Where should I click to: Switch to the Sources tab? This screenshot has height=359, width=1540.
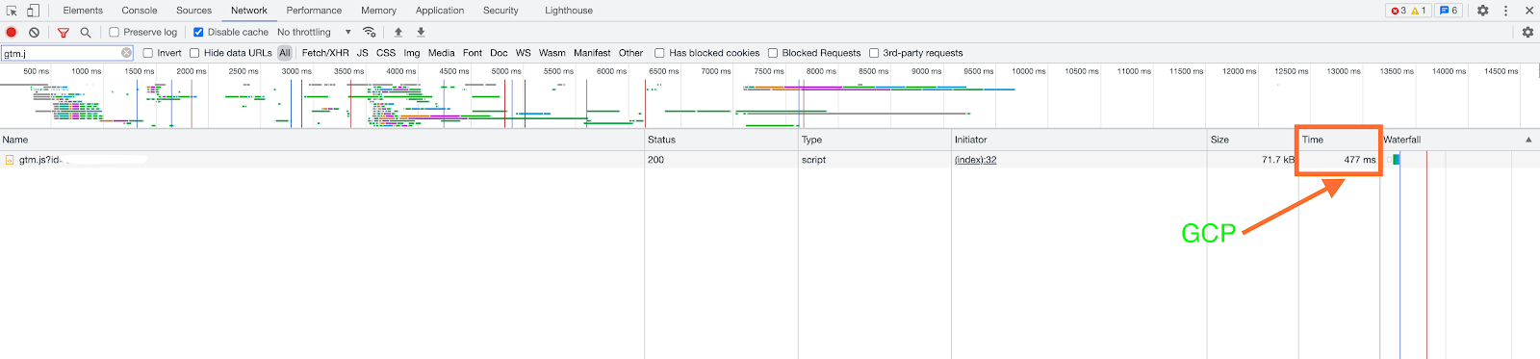coord(193,11)
